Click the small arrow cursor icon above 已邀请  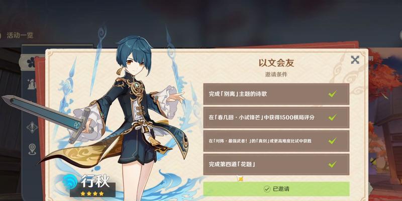[240, 179]
